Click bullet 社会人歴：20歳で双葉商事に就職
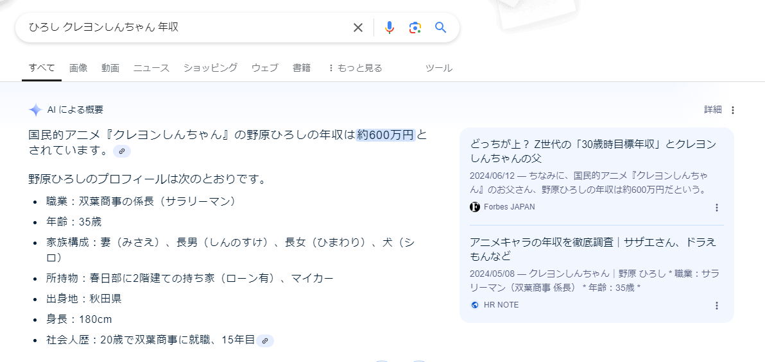This screenshot has height=362, width=765. click(151, 340)
